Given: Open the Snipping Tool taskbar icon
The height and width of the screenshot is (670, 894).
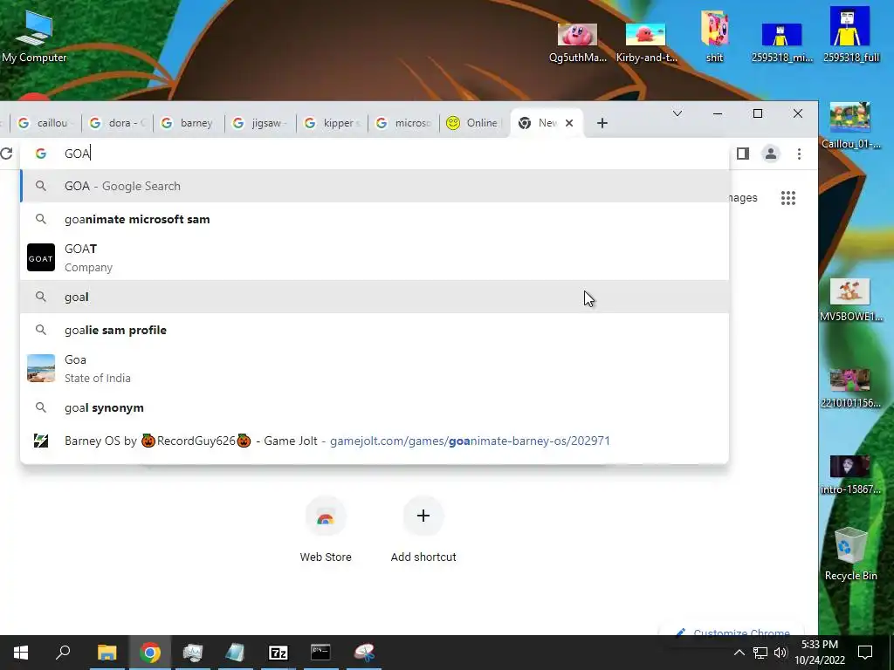Looking at the screenshot, I should coord(364,653).
